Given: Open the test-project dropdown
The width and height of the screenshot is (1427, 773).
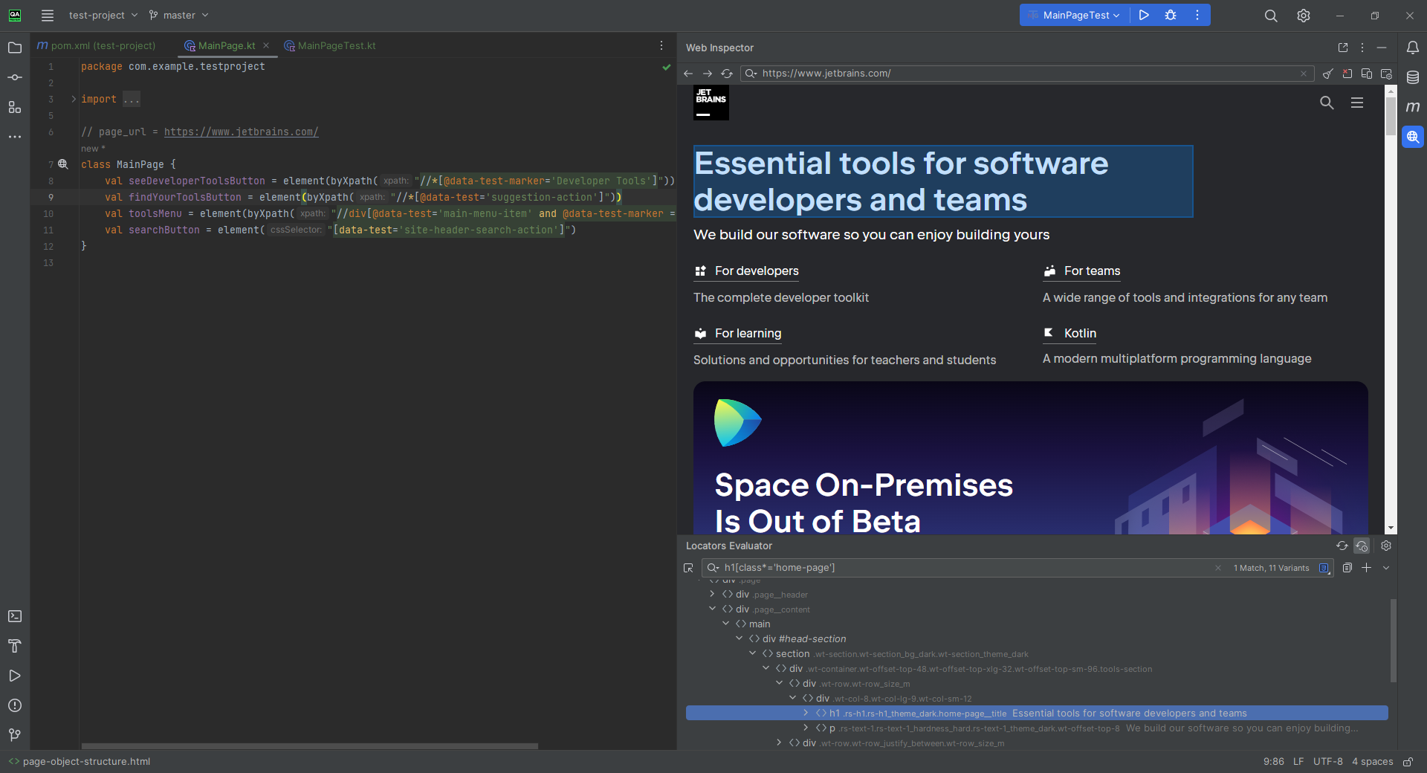Looking at the screenshot, I should 103,15.
